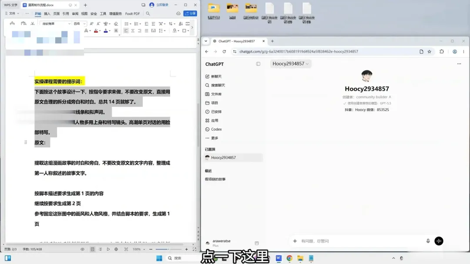Switch to the 视图 ribbon tab
Image resolution: width=470 pixels, height=264 pixels.
click(x=84, y=14)
